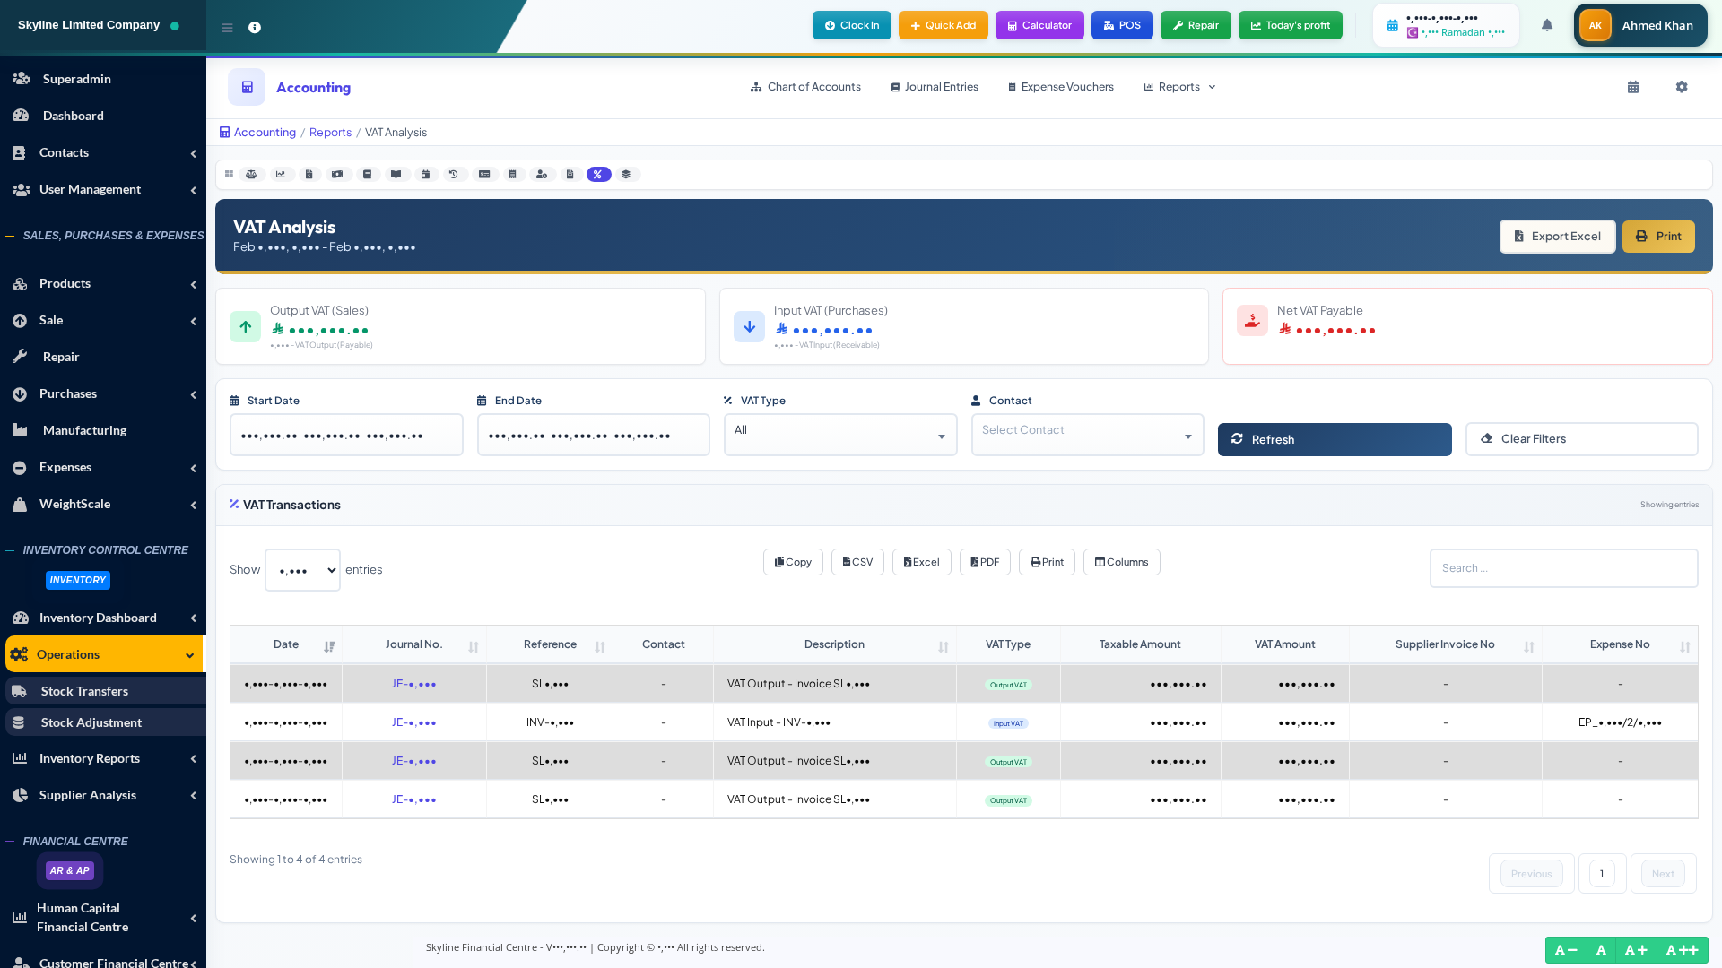The image size is (1722, 968).
Task: Select the percent VAT Analysis icon
Action: pos(598,175)
